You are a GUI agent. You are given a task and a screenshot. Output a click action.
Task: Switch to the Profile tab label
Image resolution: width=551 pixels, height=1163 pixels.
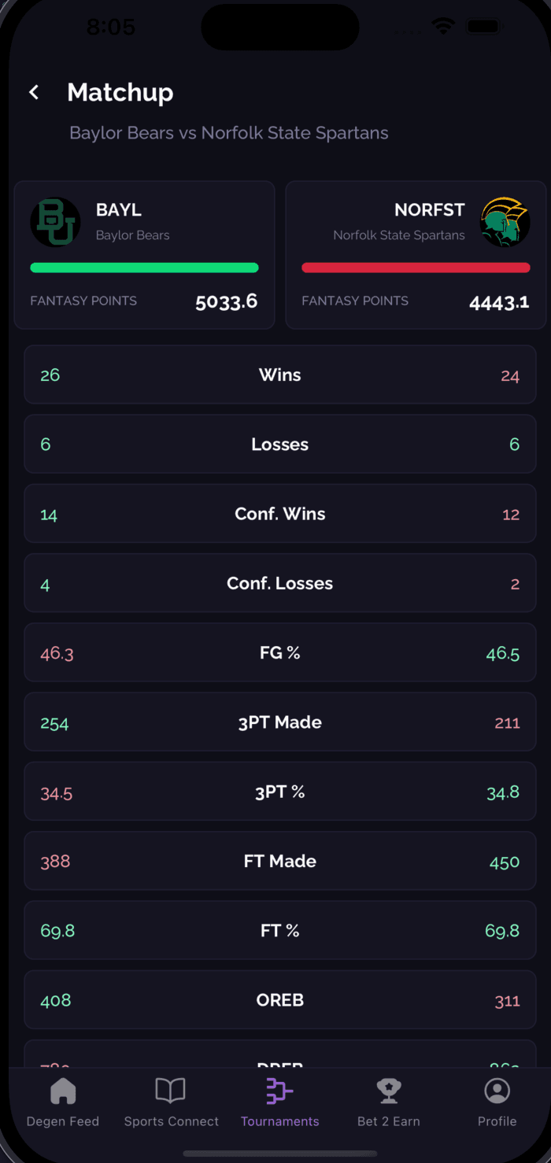(x=497, y=1121)
